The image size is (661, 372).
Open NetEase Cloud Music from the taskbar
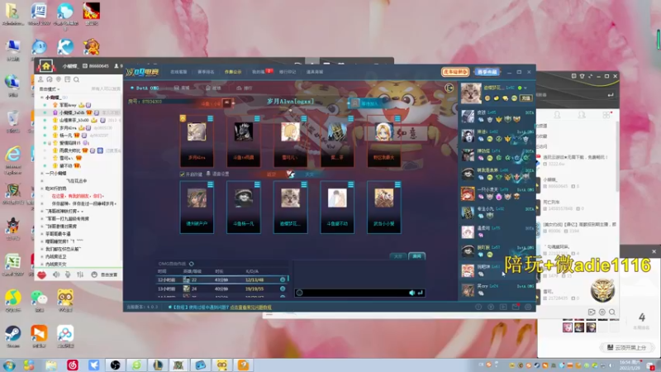tap(73, 365)
